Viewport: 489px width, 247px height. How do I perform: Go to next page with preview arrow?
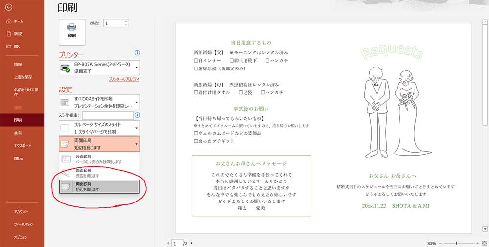(x=191, y=243)
